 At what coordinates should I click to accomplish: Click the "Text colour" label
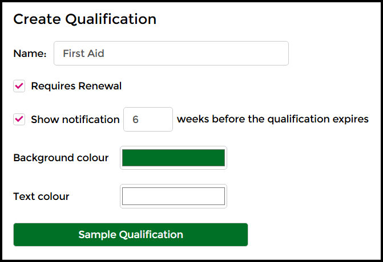coord(41,197)
